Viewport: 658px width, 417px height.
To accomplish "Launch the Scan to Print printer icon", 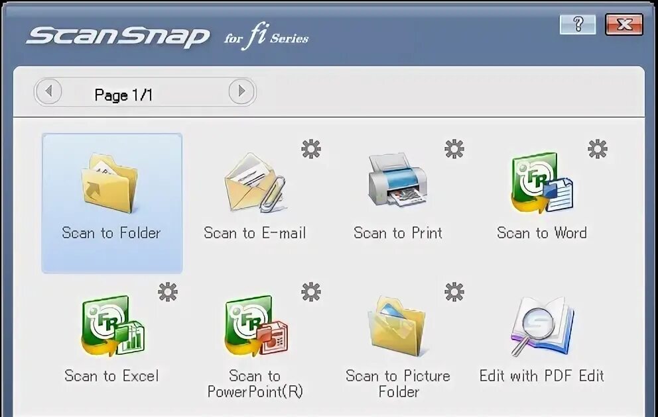I will click(398, 180).
